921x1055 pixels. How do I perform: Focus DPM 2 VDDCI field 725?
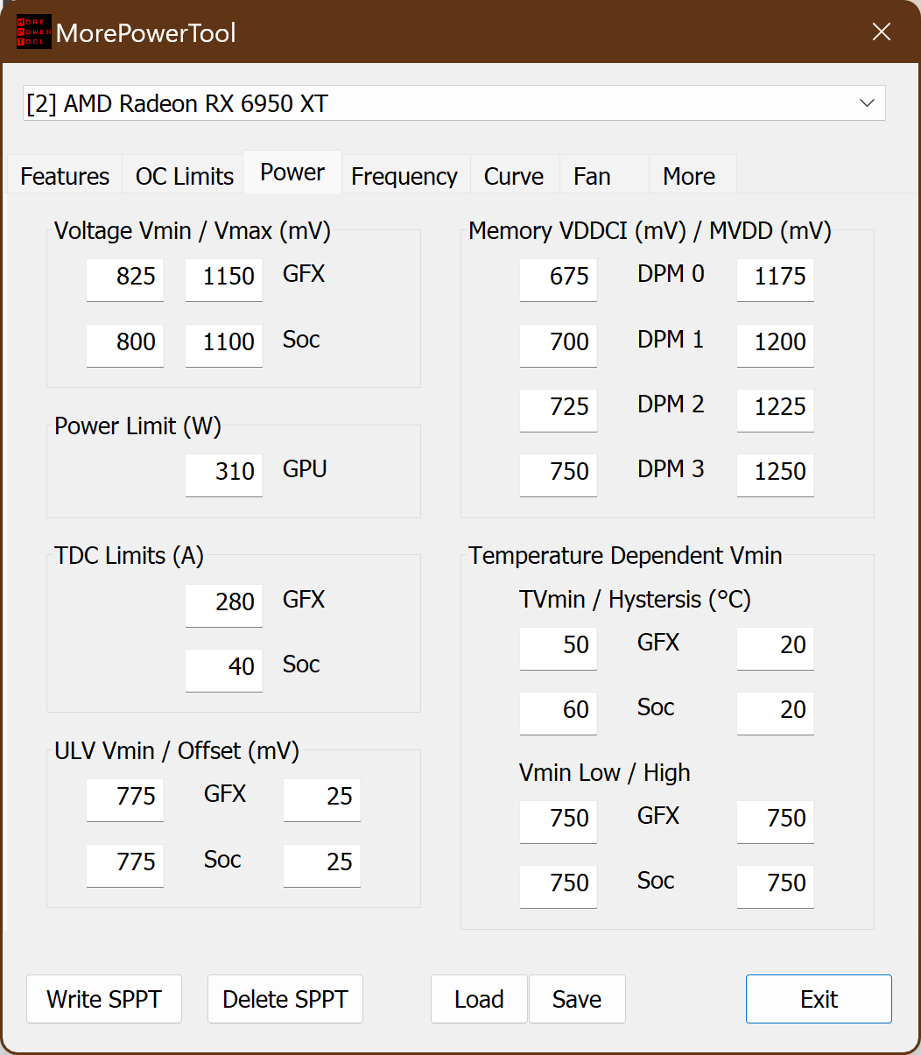559,410
